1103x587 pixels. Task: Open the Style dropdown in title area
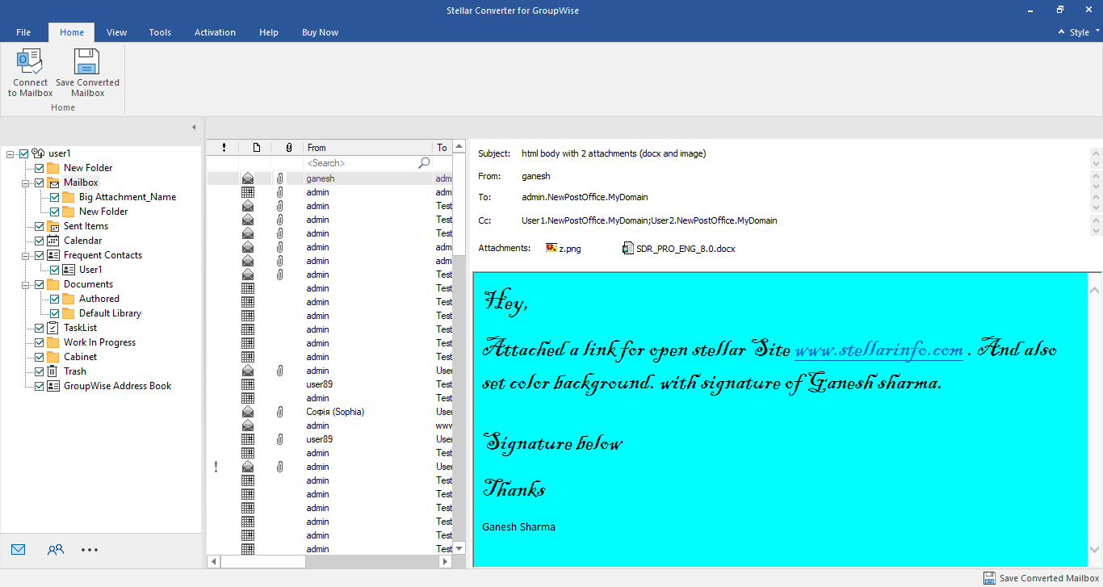click(x=1083, y=32)
